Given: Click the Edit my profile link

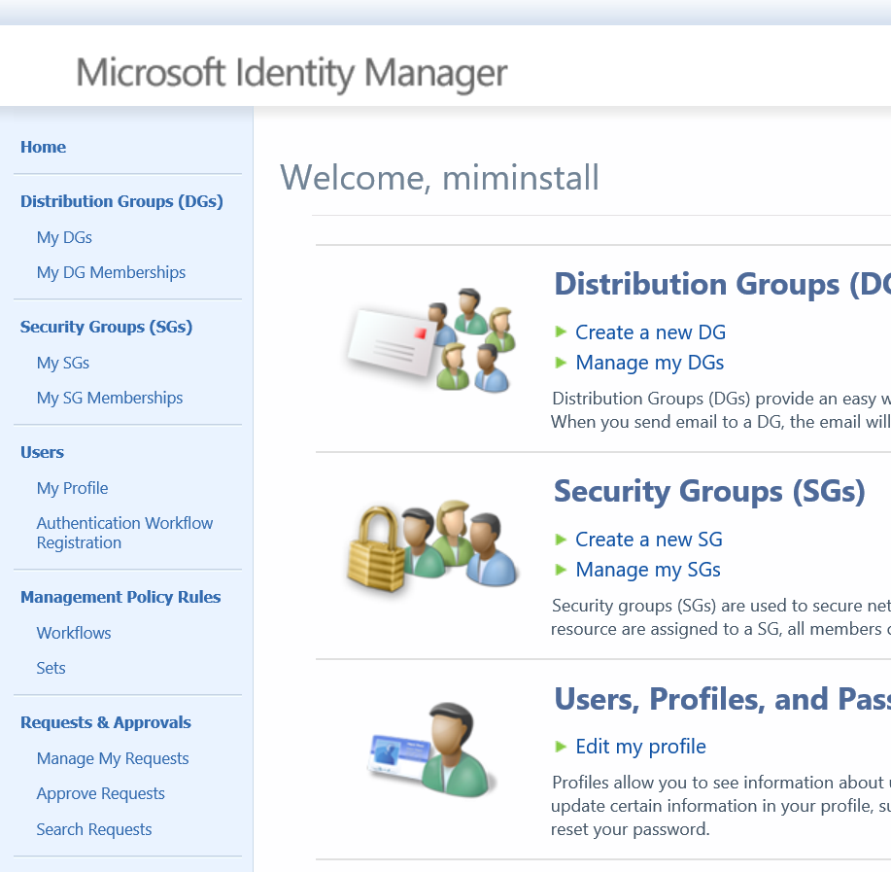Looking at the screenshot, I should (x=640, y=747).
